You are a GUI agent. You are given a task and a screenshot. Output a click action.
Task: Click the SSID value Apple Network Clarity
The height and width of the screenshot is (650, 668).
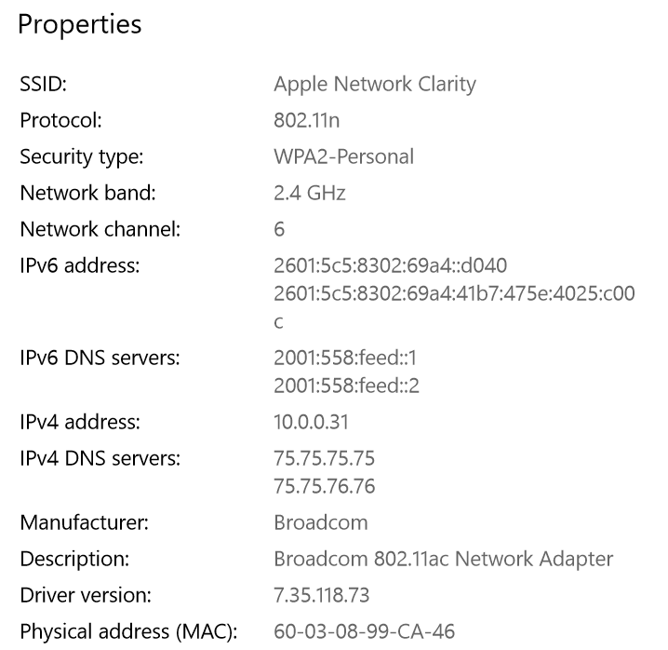coord(374,84)
